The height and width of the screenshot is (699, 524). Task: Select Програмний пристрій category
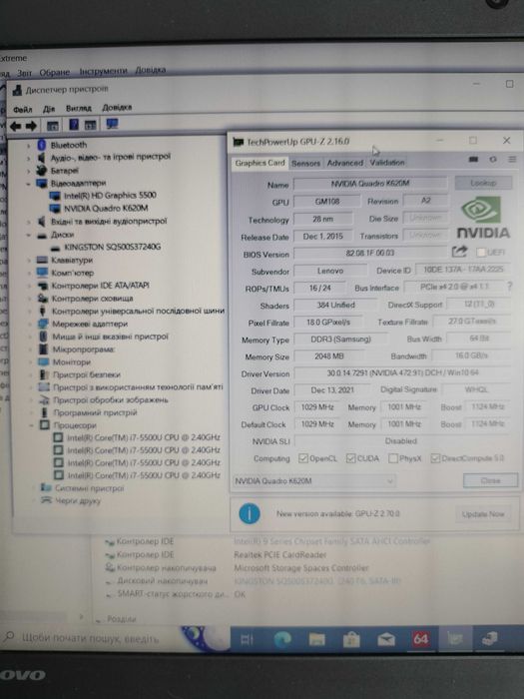[95, 412]
